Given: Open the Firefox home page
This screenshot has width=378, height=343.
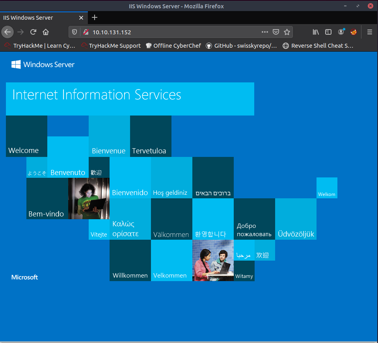Looking at the screenshot, I should (x=46, y=32).
